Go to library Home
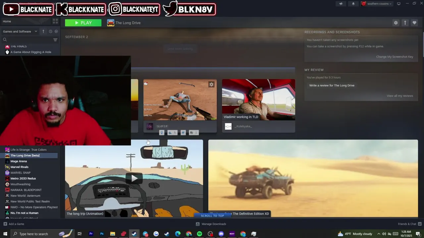The width and height of the screenshot is (424, 238). [7, 21]
